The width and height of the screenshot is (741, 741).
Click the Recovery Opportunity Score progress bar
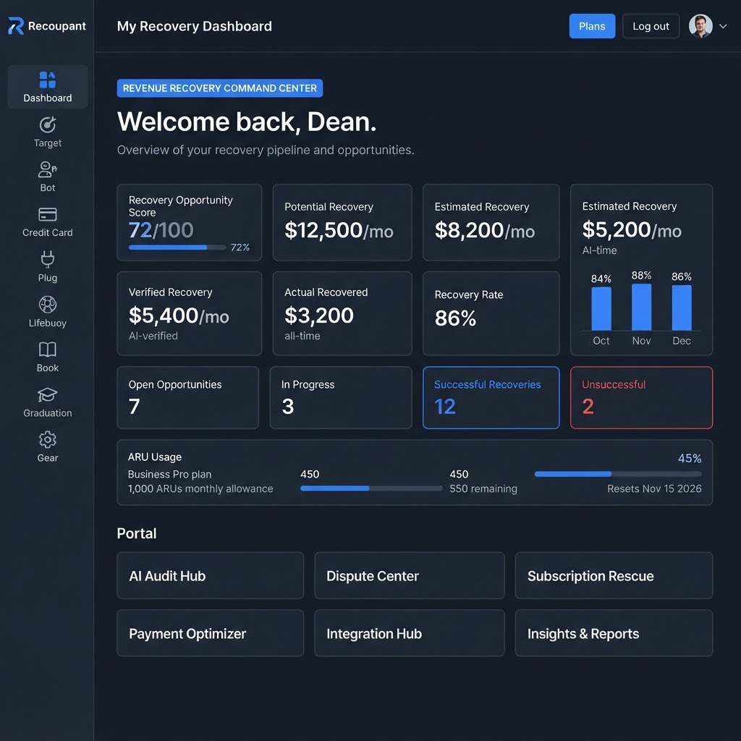click(177, 247)
